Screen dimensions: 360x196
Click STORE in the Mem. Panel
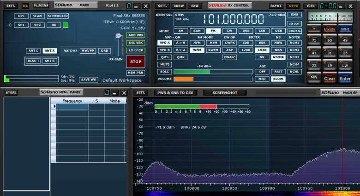click(11, 93)
